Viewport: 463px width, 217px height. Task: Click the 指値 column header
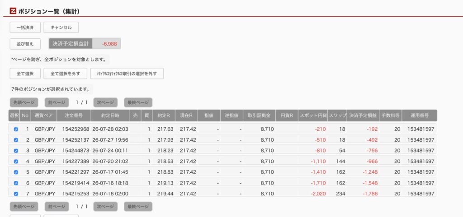coord(209,115)
